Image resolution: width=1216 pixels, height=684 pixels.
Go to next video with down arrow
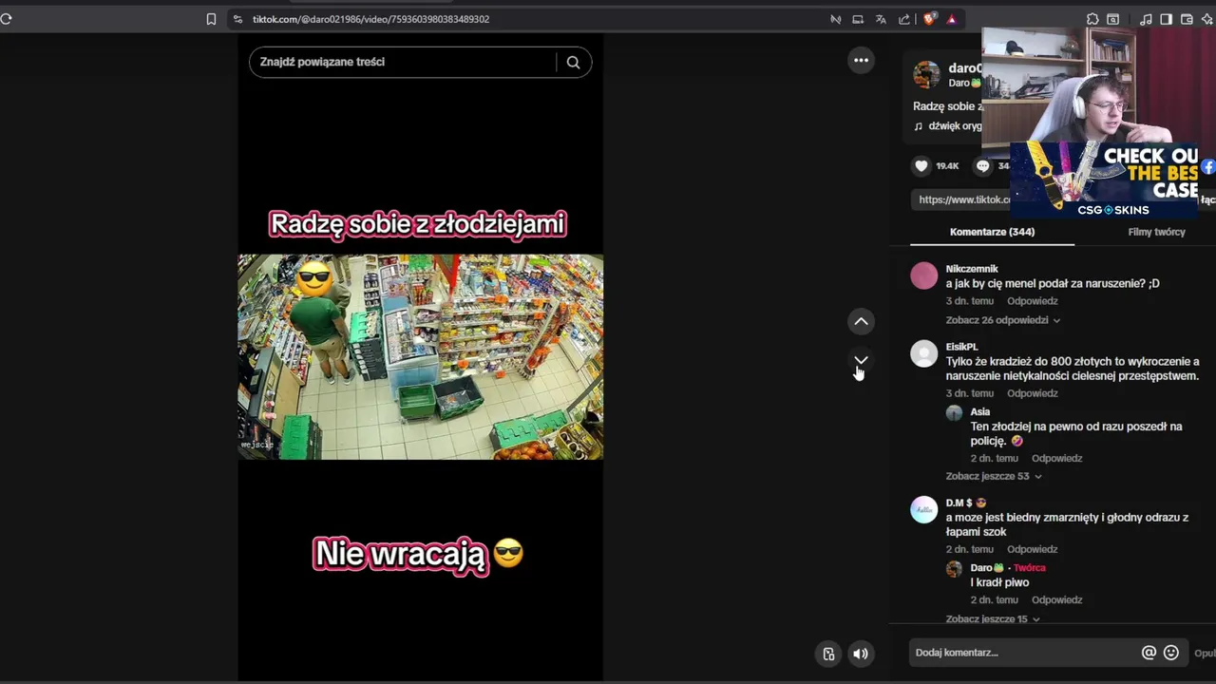tap(861, 360)
